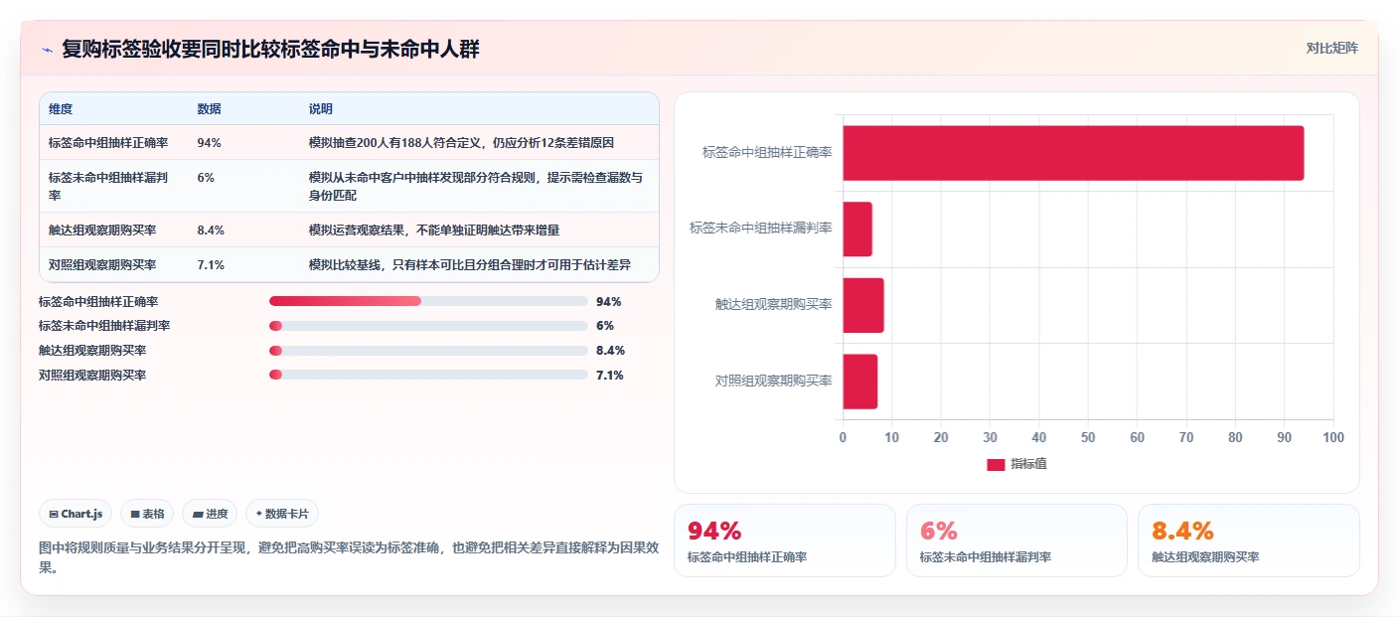
Task: Click the title 复购标签验收要同时比较标签命中与未命中人群
Action: 271,49
